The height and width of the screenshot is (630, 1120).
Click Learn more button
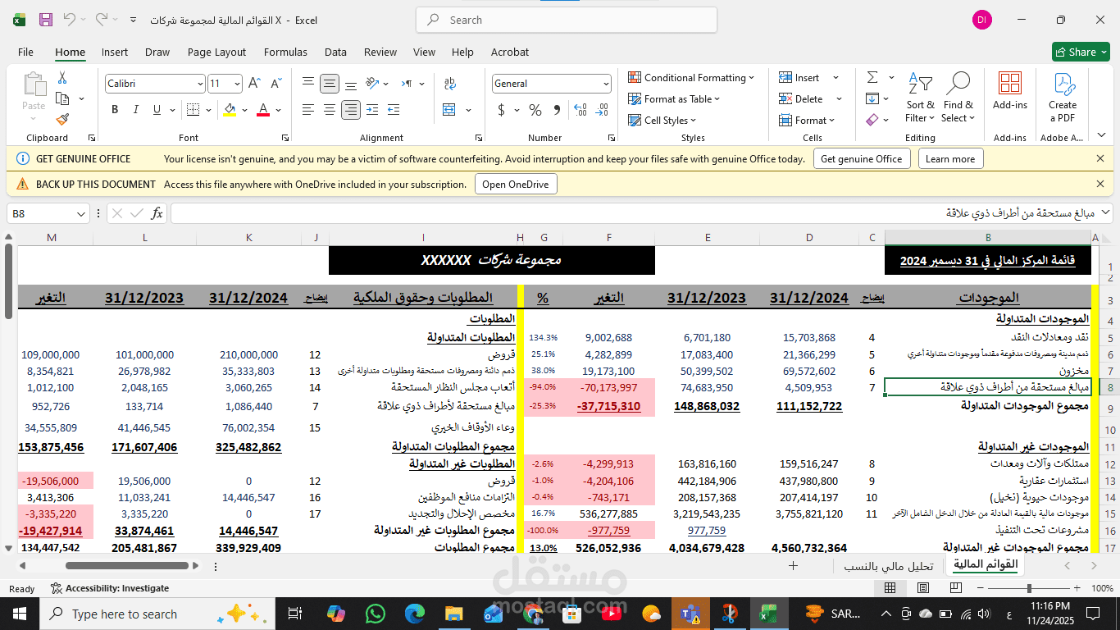click(x=950, y=159)
